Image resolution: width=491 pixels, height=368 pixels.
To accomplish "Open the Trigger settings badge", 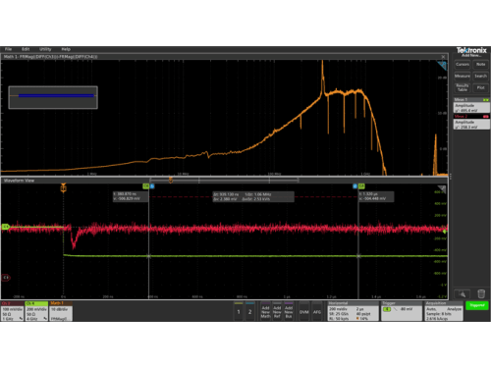I will point(402,311).
